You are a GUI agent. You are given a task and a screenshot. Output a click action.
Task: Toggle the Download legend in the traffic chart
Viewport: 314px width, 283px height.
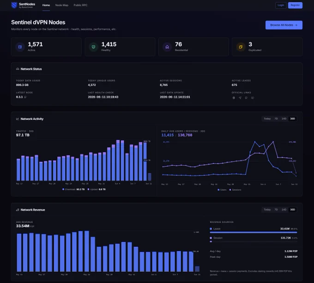pyautogui.click(x=73, y=189)
